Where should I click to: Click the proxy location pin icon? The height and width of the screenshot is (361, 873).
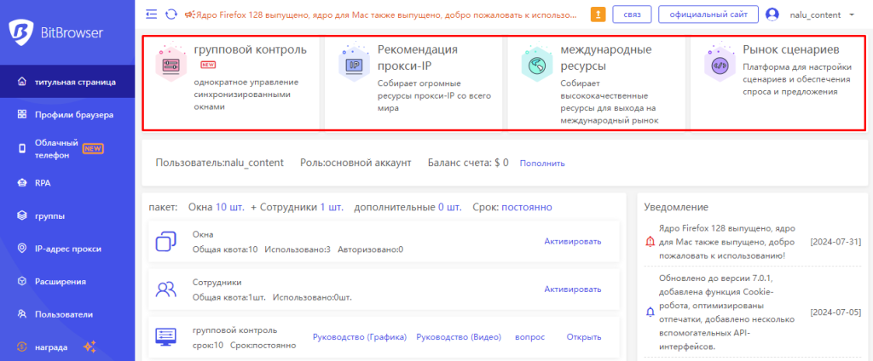21,248
